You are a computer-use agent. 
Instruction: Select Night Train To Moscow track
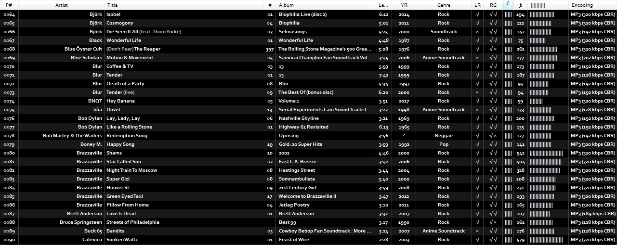tap(132, 170)
